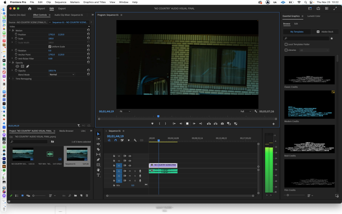Select the Type tool

coord(98,175)
